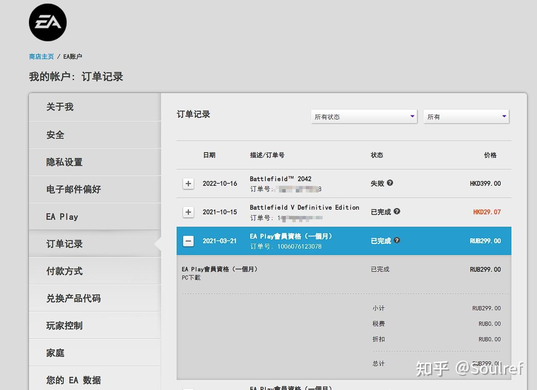Screen dimensions: 537x390
Task: Click the 您的 EA 数据 sidebar item
Action: [72, 380]
